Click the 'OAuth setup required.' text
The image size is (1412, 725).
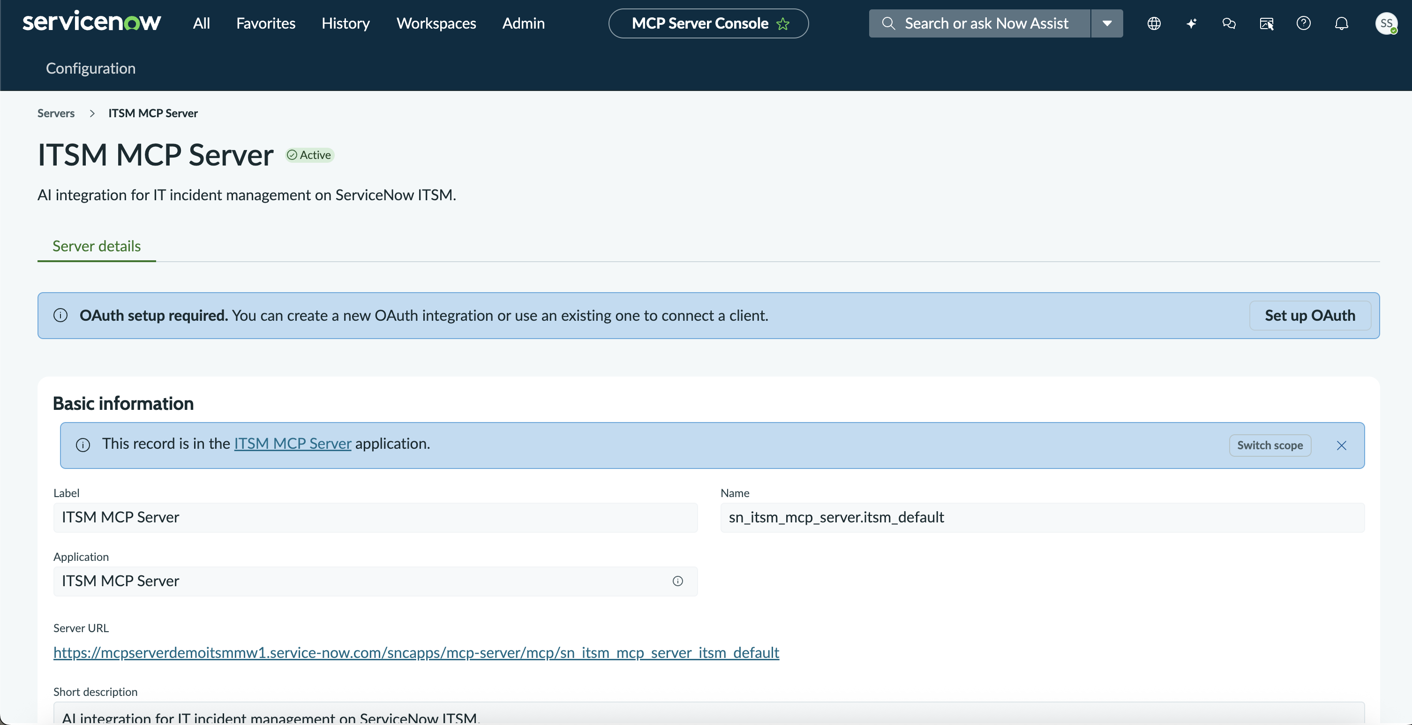tap(153, 315)
